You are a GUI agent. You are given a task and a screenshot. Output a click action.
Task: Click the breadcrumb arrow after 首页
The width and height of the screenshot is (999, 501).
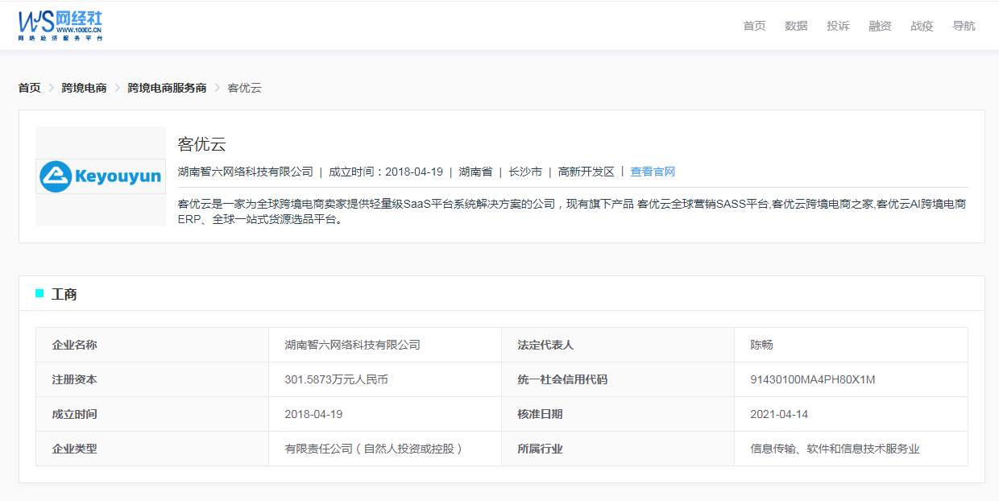[51, 88]
